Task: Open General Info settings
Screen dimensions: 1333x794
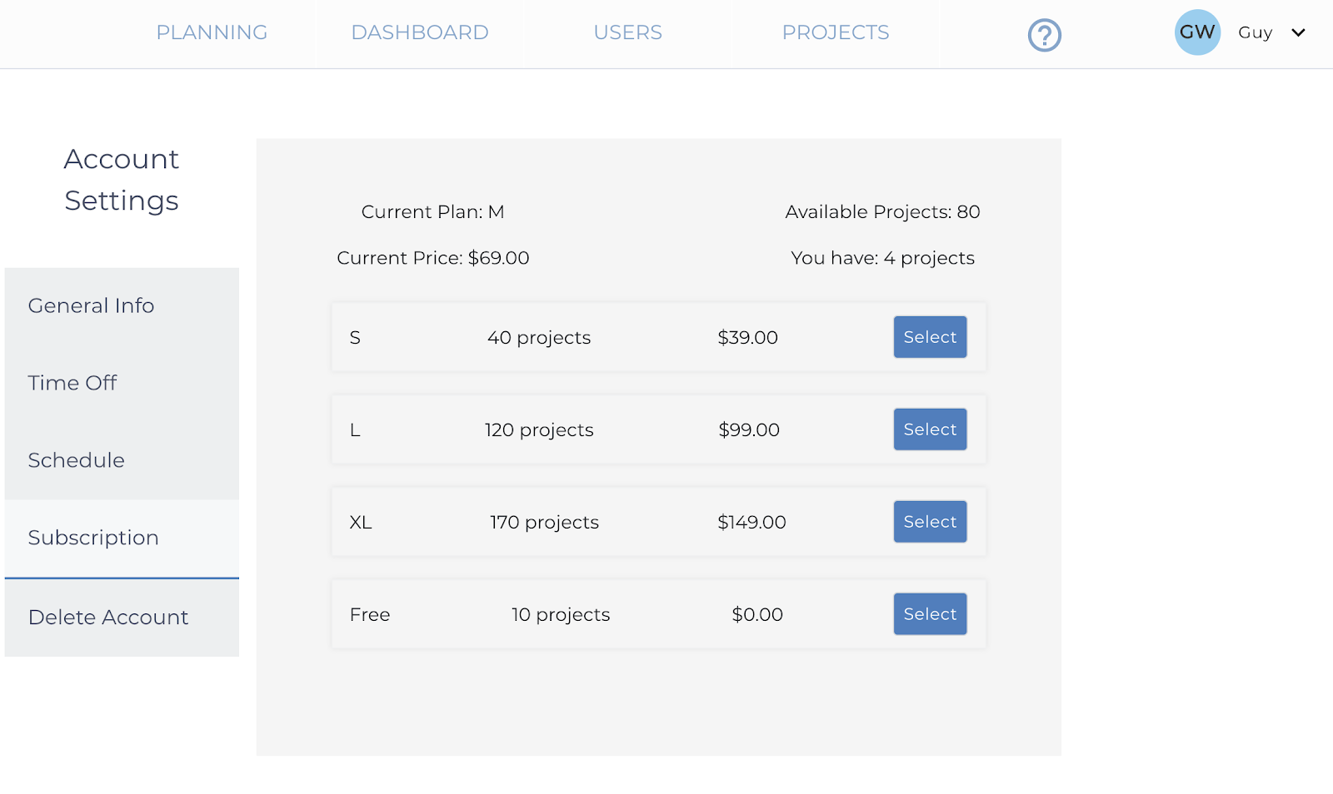Action: pos(91,305)
